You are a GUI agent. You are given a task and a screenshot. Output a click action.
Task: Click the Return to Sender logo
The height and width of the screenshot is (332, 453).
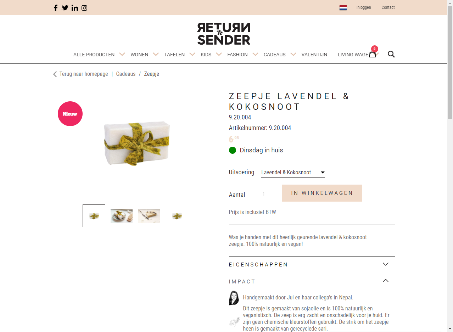pyautogui.click(x=224, y=34)
